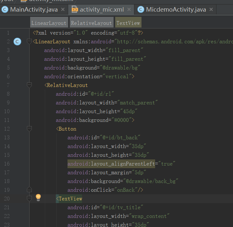Click the "@+id/tv_title" id value

[121, 208]
